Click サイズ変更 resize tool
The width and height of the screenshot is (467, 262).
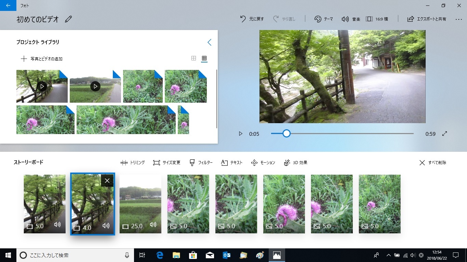pyautogui.click(x=166, y=163)
